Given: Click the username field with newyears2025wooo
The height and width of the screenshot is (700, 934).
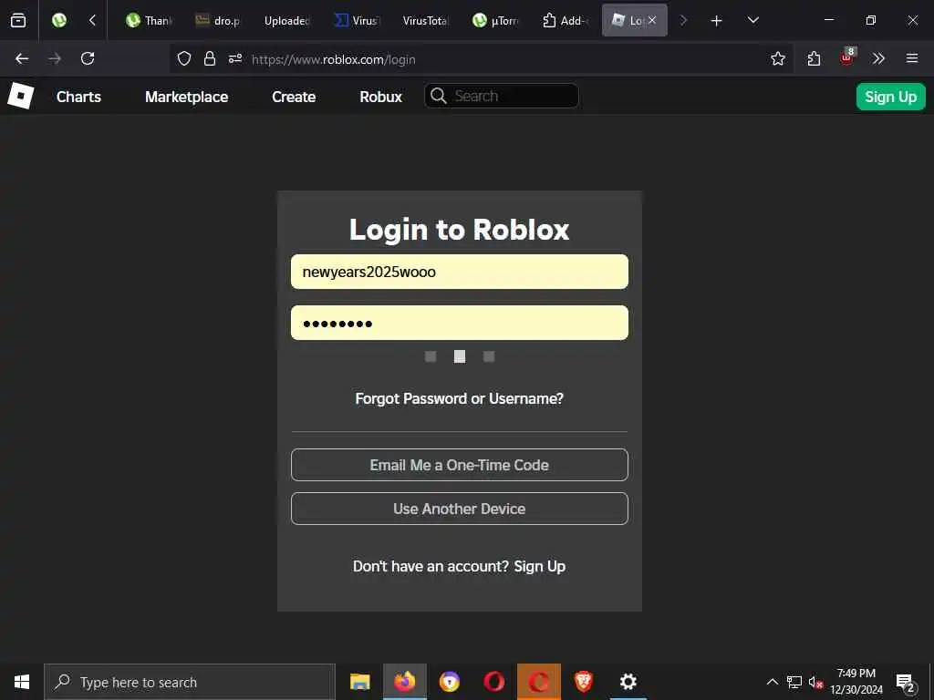Looking at the screenshot, I should (x=460, y=272).
